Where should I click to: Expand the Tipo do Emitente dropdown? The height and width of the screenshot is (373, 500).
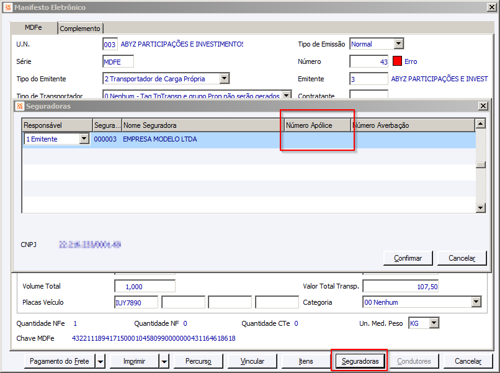click(225, 78)
